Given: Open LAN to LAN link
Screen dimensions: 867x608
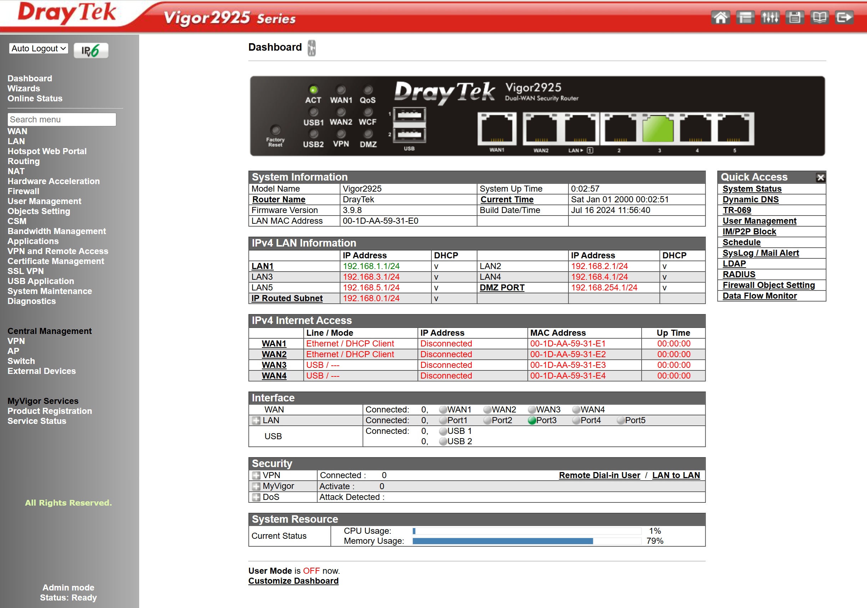Looking at the screenshot, I should click(676, 476).
